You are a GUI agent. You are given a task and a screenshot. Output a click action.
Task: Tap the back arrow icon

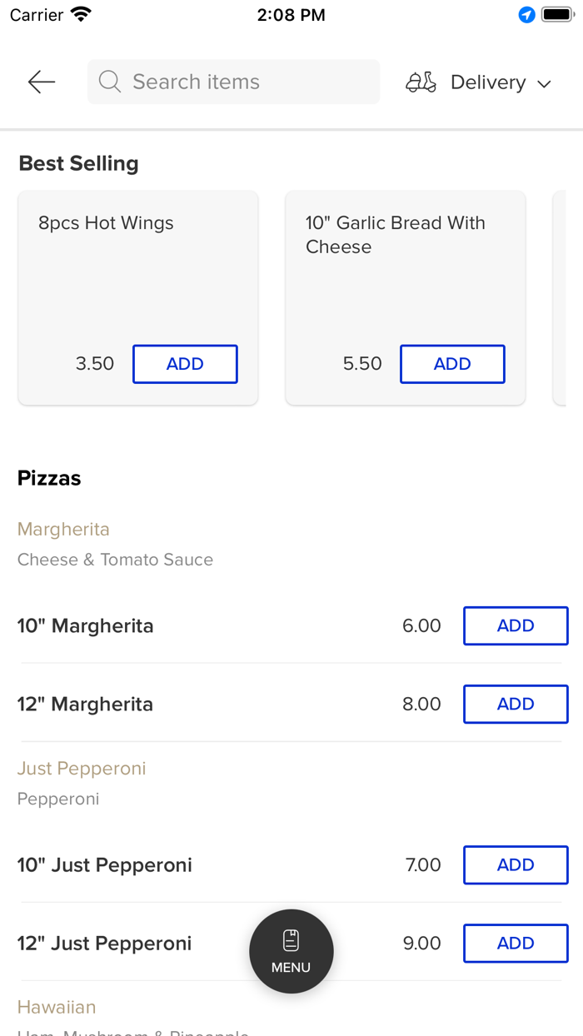click(41, 82)
